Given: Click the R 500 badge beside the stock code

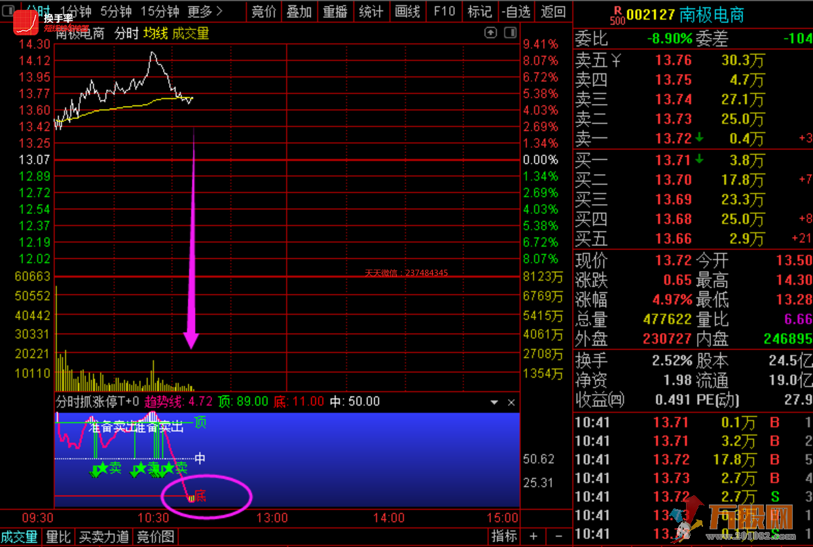Looking at the screenshot, I should [617, 14].
